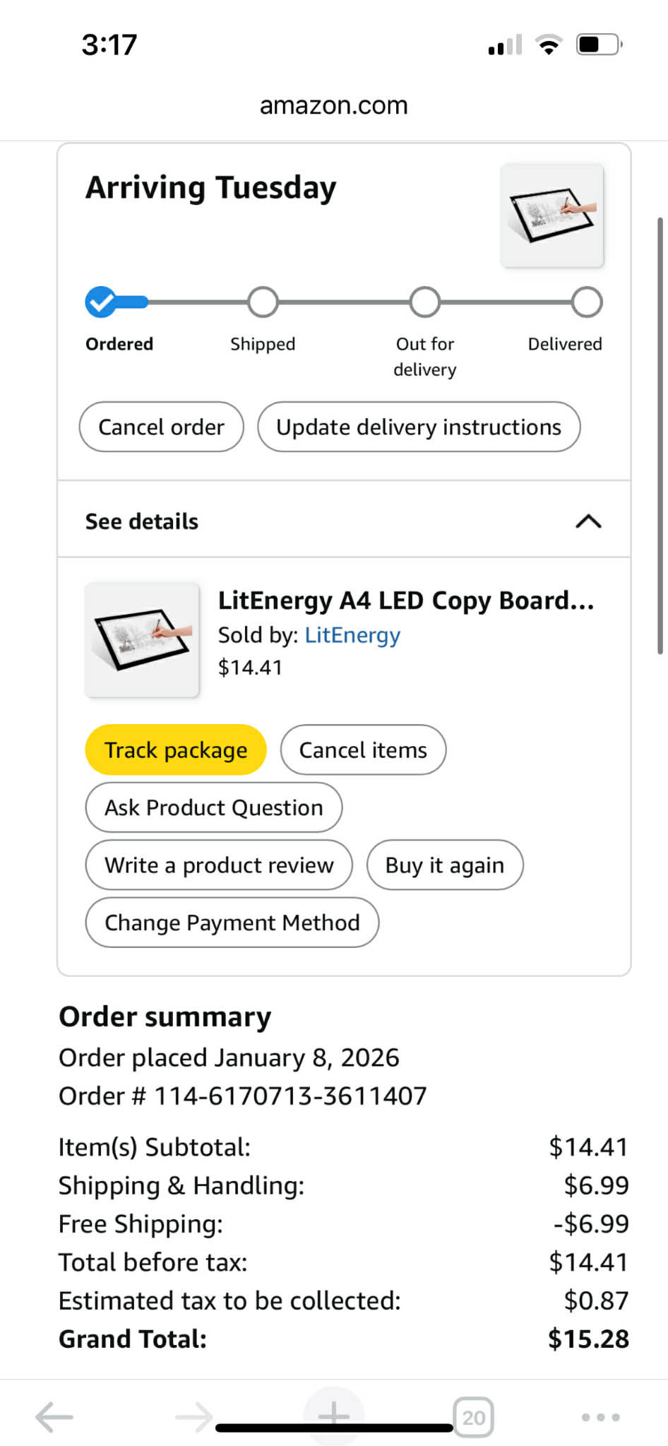The image size is (668, 1446).
Task: Tap the browser forward arrow
Action: 193,1416
